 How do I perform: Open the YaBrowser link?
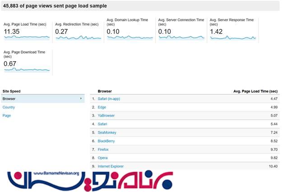[106, 116]
